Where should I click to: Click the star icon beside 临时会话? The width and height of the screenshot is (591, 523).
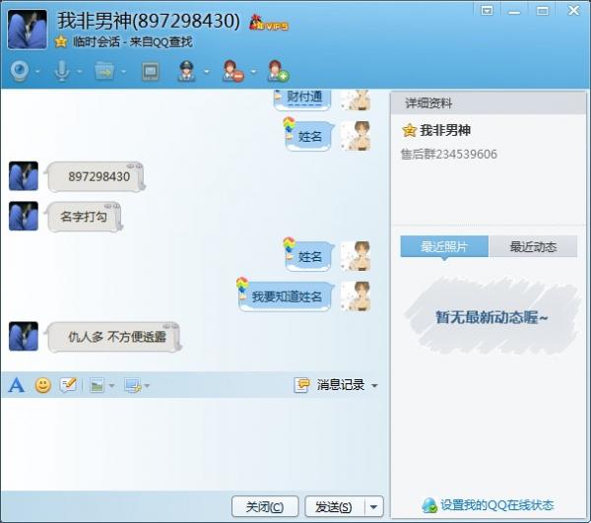[x=61, y=41]
